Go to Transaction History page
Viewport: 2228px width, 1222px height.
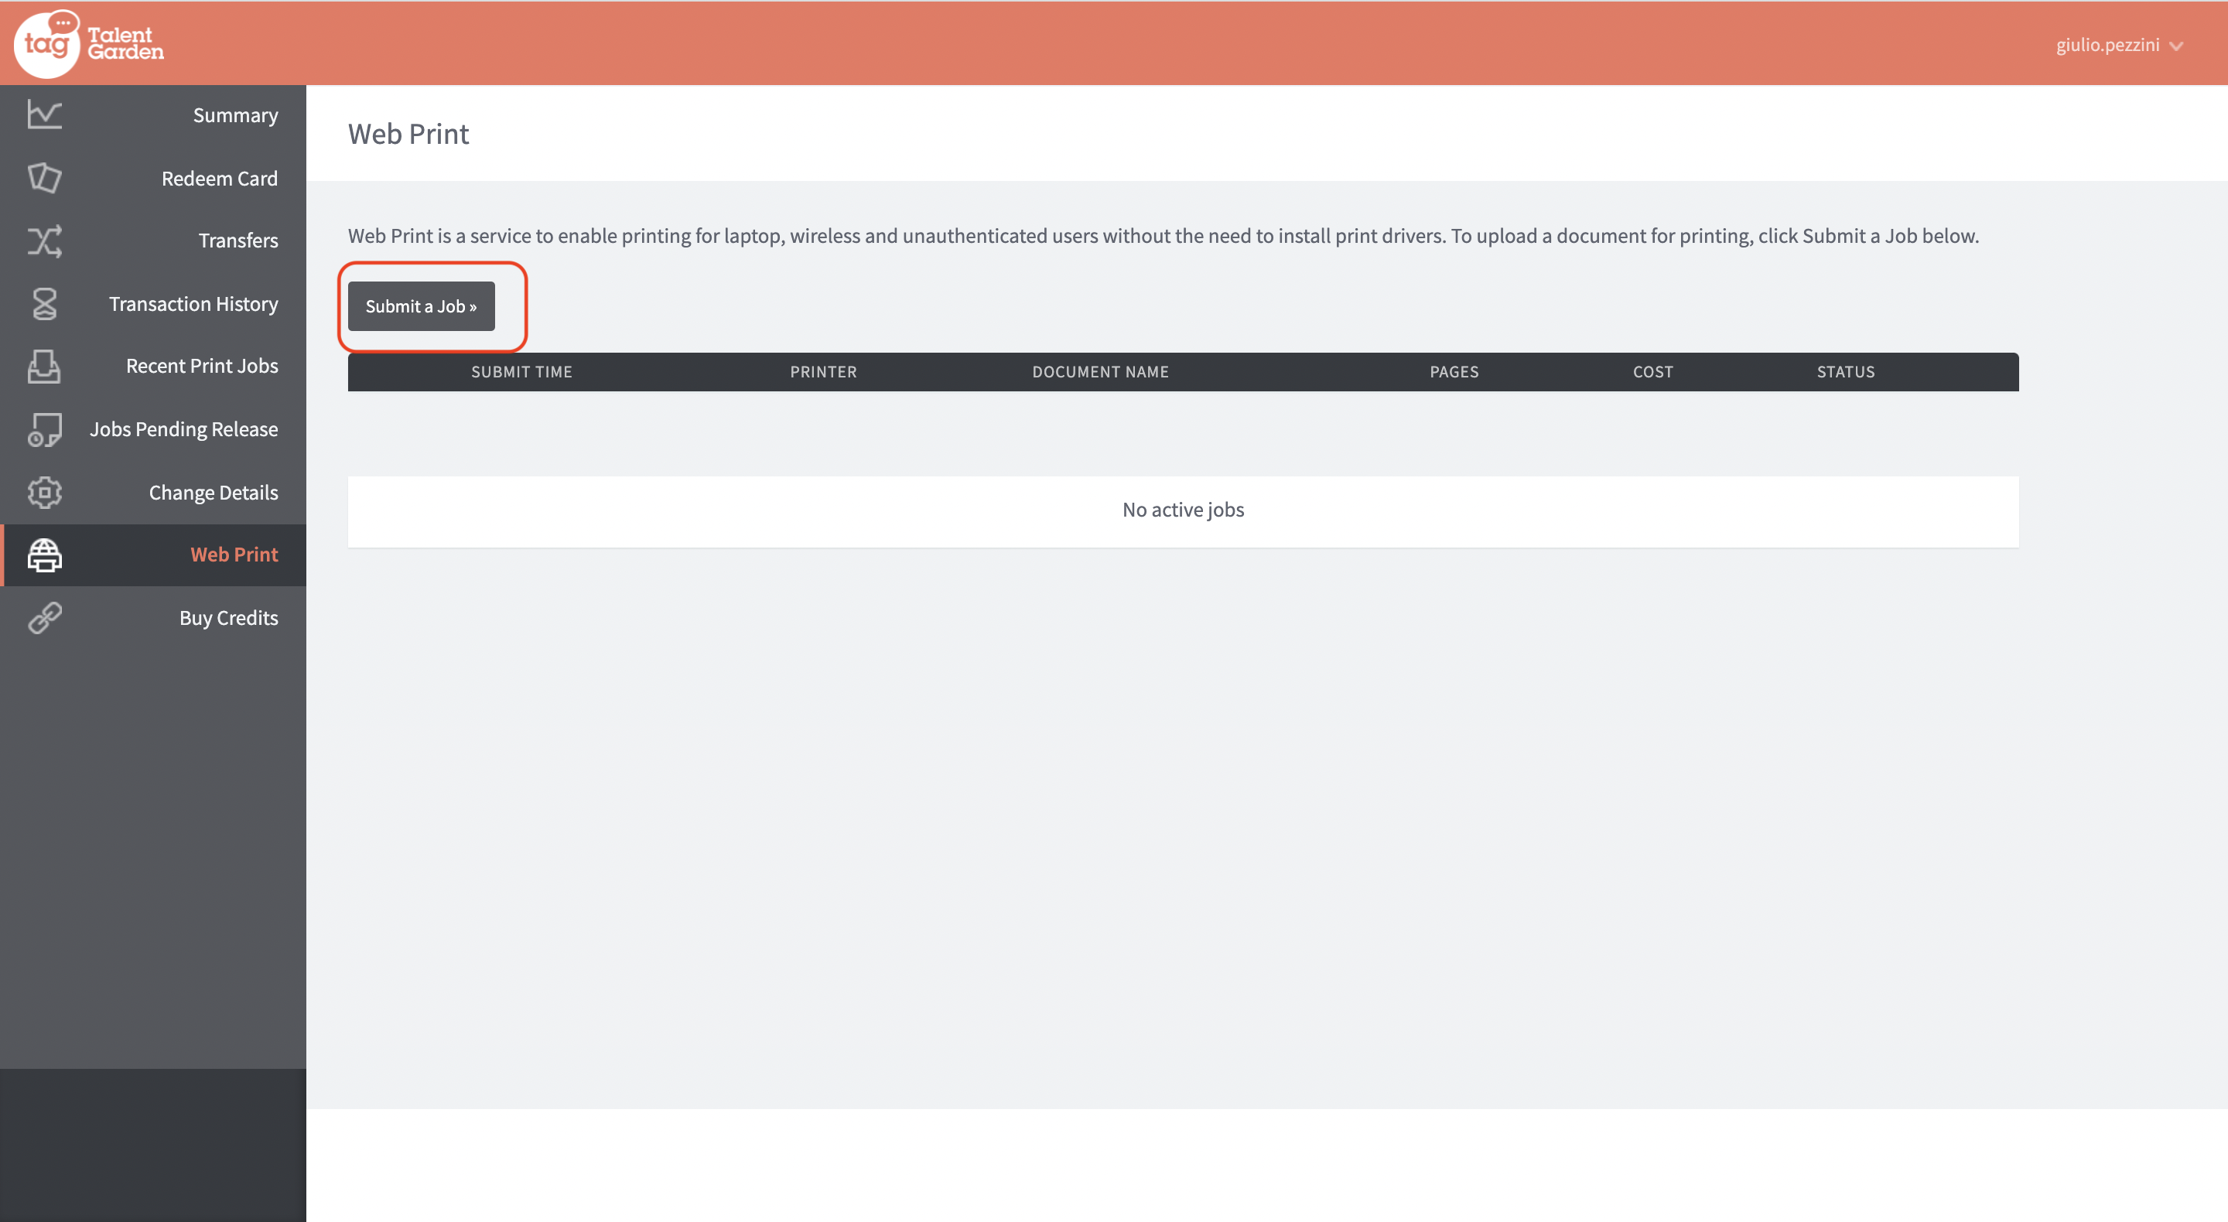click(193, 303)
